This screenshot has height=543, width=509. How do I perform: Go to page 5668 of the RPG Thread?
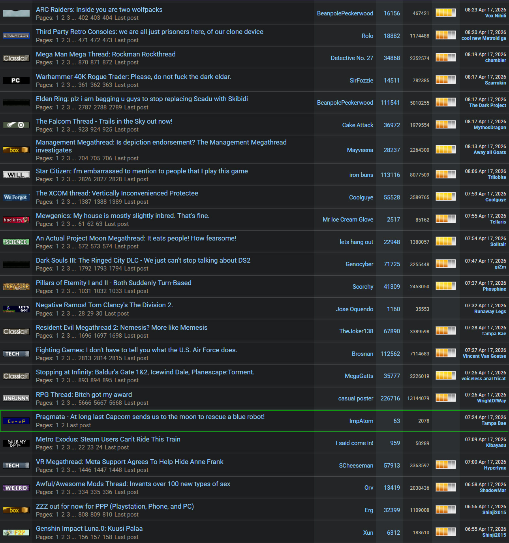pos(116,403)
